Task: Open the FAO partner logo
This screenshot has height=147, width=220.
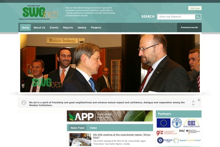Action: point(177,123)
